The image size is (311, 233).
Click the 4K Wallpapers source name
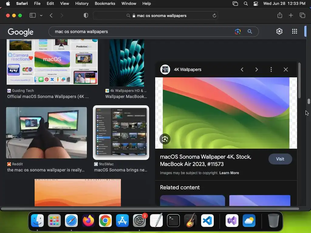pyautogui.click(x=188, y=69)
